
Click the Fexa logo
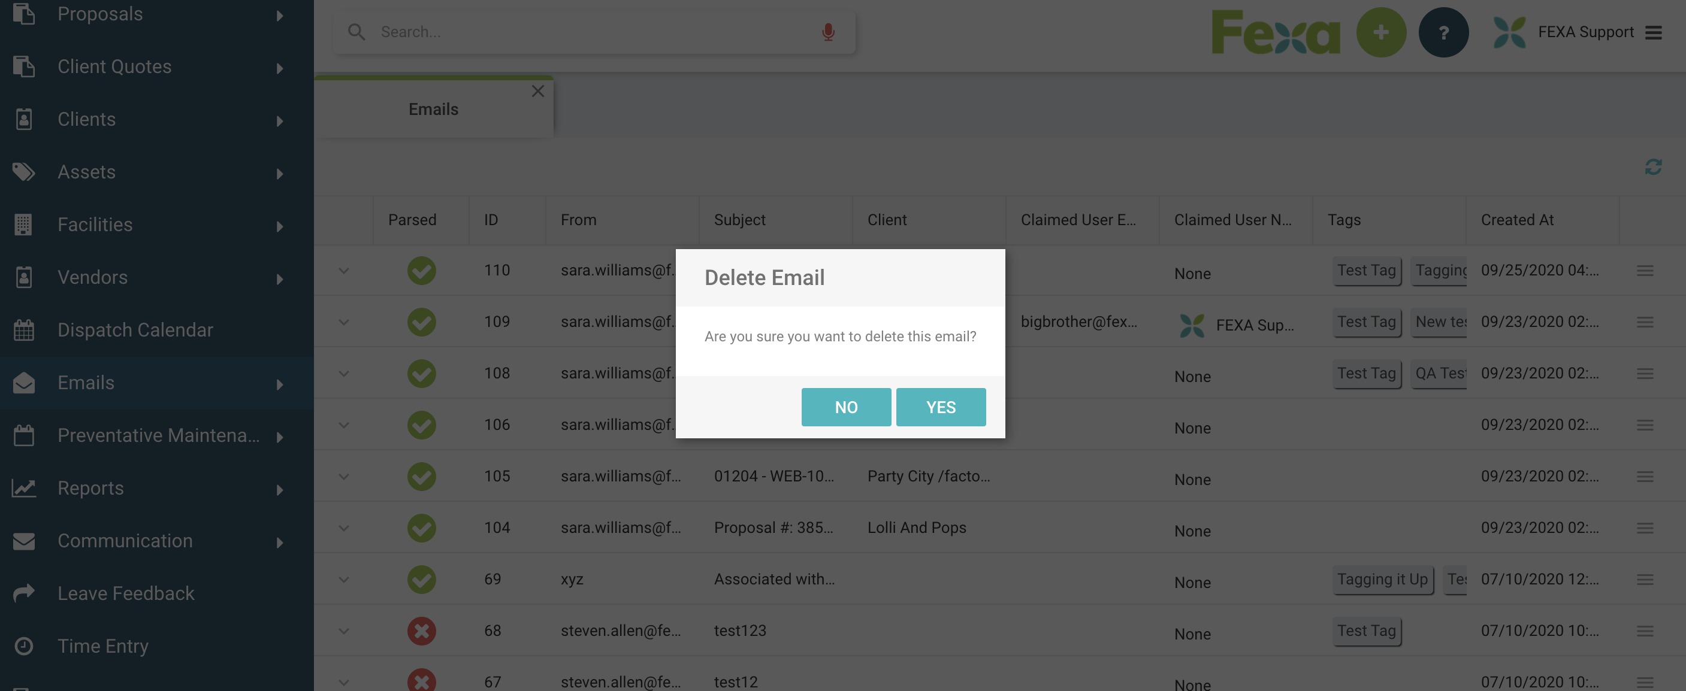pos(1275,31)
